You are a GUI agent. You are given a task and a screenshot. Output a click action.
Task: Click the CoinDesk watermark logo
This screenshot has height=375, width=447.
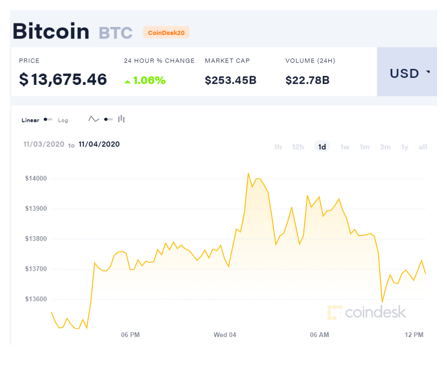(x=367, y=312)
